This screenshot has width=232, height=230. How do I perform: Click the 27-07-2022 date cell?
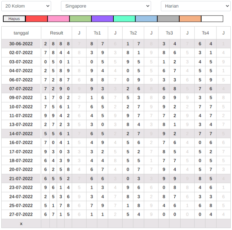21,214
